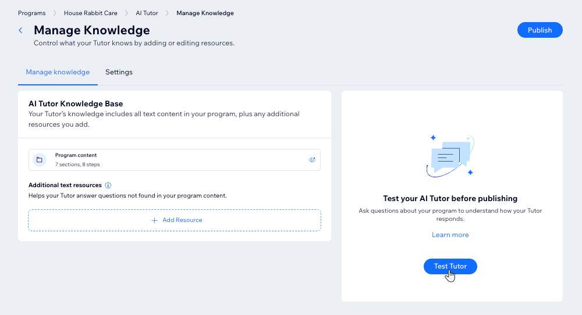Click the Test Tutor button
The height and width of the screenshot is (315, 582).
[450, 266]
